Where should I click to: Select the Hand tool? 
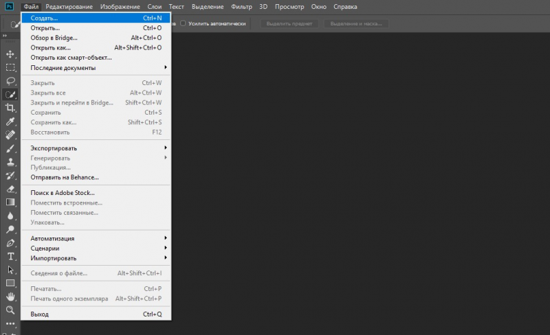point(10,297)
